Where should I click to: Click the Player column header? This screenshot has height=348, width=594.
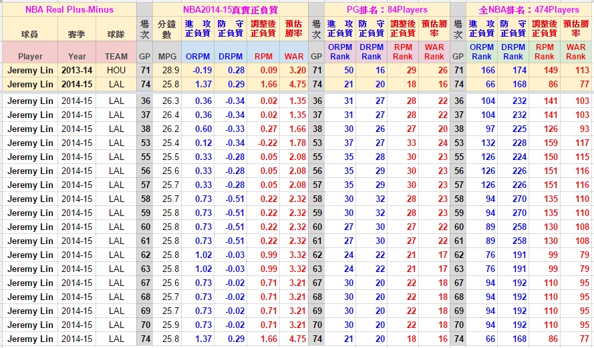click(30, 57)
